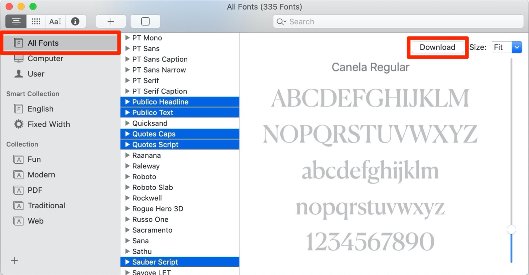Click the font preview size slider handle
The image size is (529, 275).
click(511, 229)
